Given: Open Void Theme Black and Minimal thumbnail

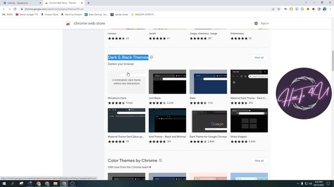Looking at the screenshot, I should 168,120.
